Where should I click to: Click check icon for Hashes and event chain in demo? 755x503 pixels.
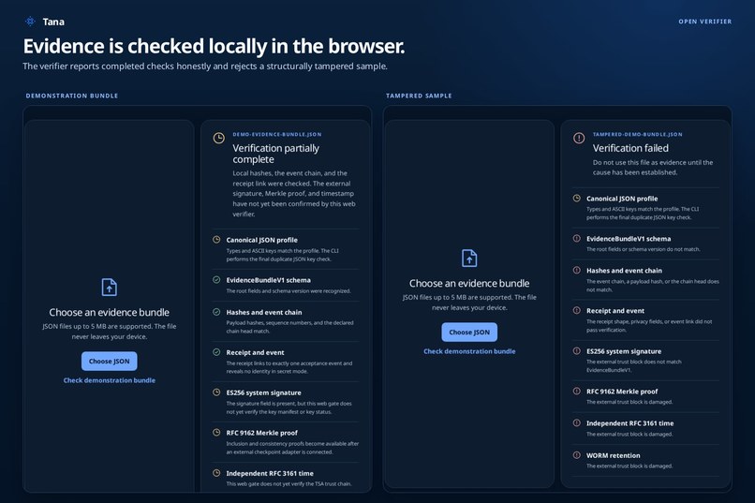pyautogui.click(x=216, y=312)
